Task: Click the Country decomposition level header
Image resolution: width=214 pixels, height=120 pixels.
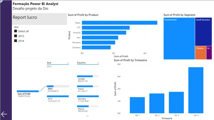Action: (x=81, y=63)
